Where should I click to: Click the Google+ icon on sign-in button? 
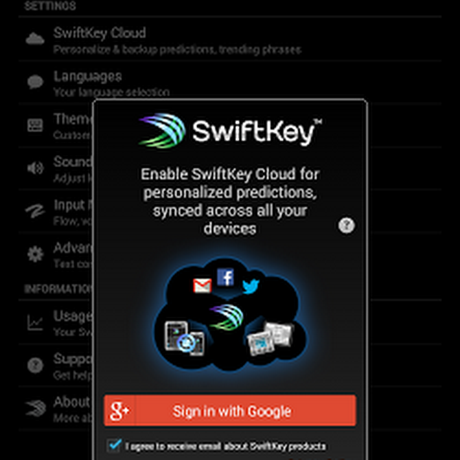[120, 410]
